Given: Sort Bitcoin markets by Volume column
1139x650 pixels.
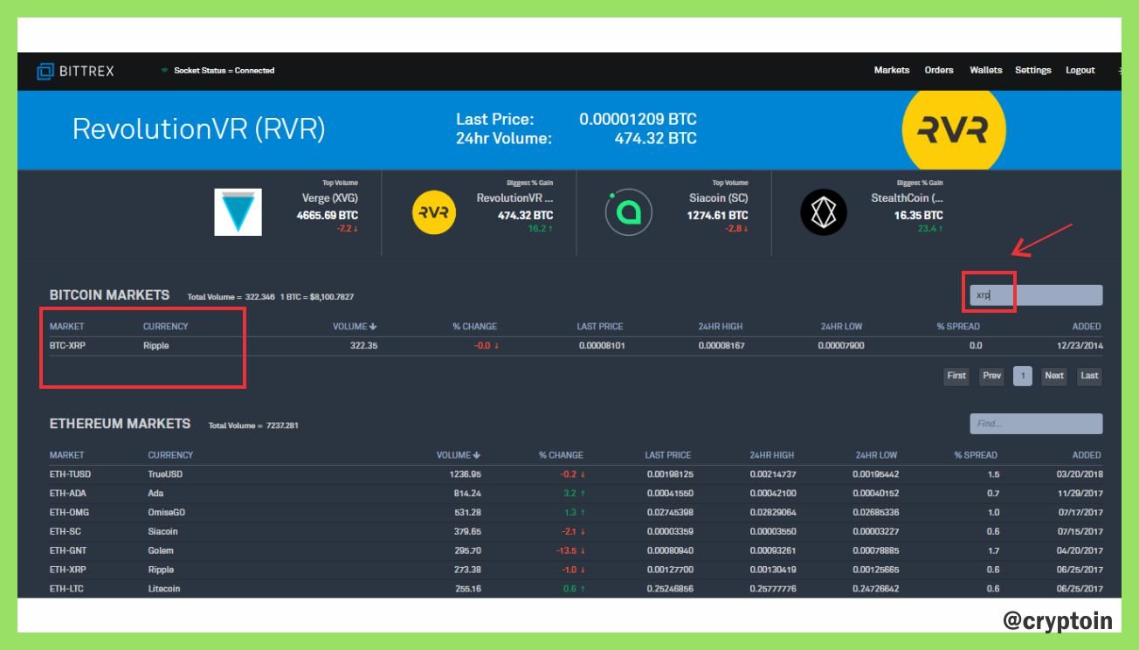Looking at the screenshot, I should point(355,327).
